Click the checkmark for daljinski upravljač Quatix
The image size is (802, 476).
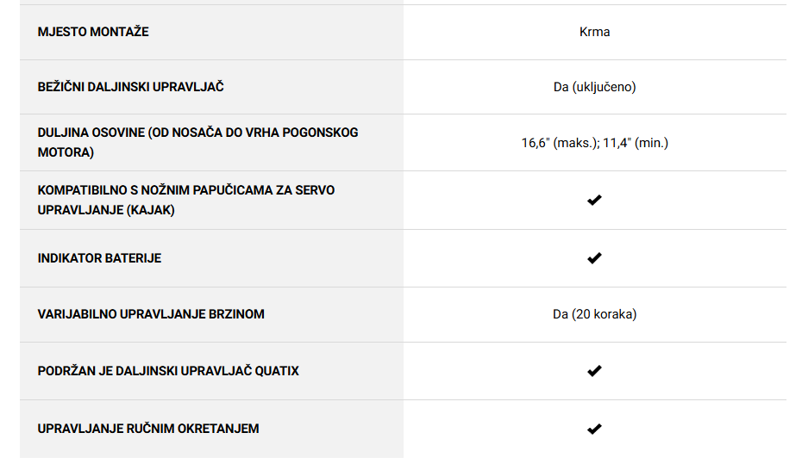point(594,371)
